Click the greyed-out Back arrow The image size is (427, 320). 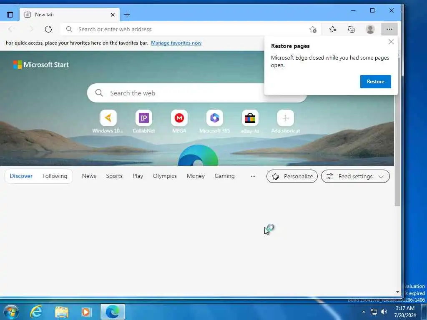(x=11, y=29)
